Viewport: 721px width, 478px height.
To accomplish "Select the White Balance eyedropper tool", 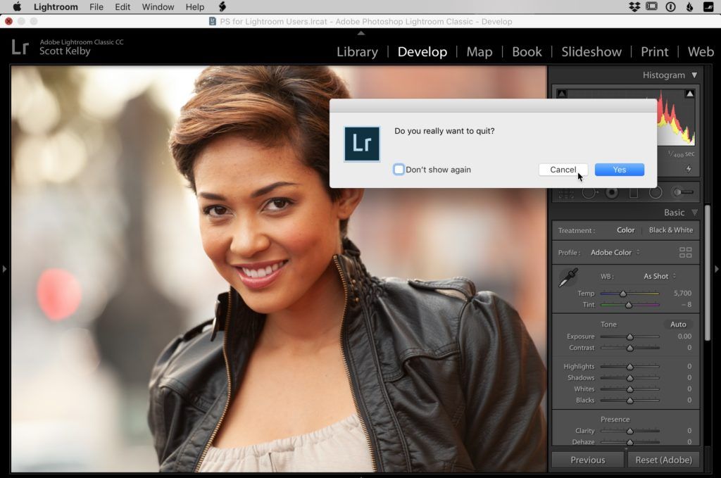I will pos(568,278).
